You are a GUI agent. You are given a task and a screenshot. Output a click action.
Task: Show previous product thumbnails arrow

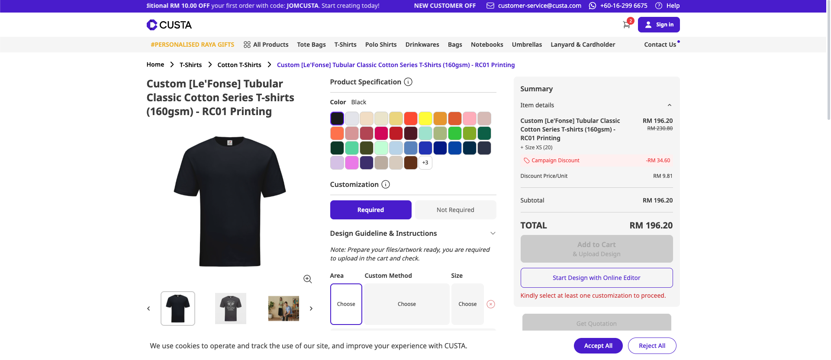tap(148, 309)
